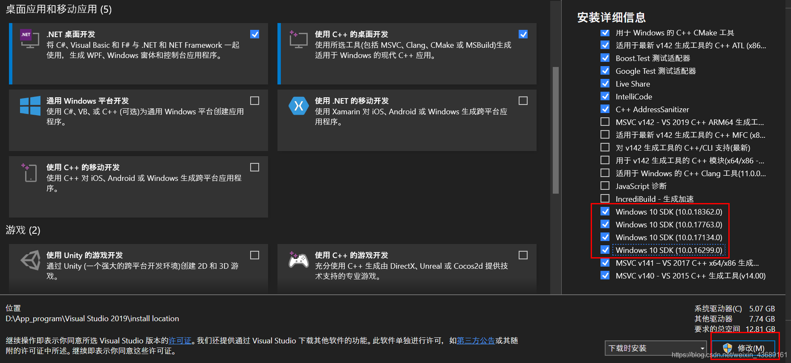
Task: Check the C++/CLI 支持 v142 component
Action: coord(605,148)
